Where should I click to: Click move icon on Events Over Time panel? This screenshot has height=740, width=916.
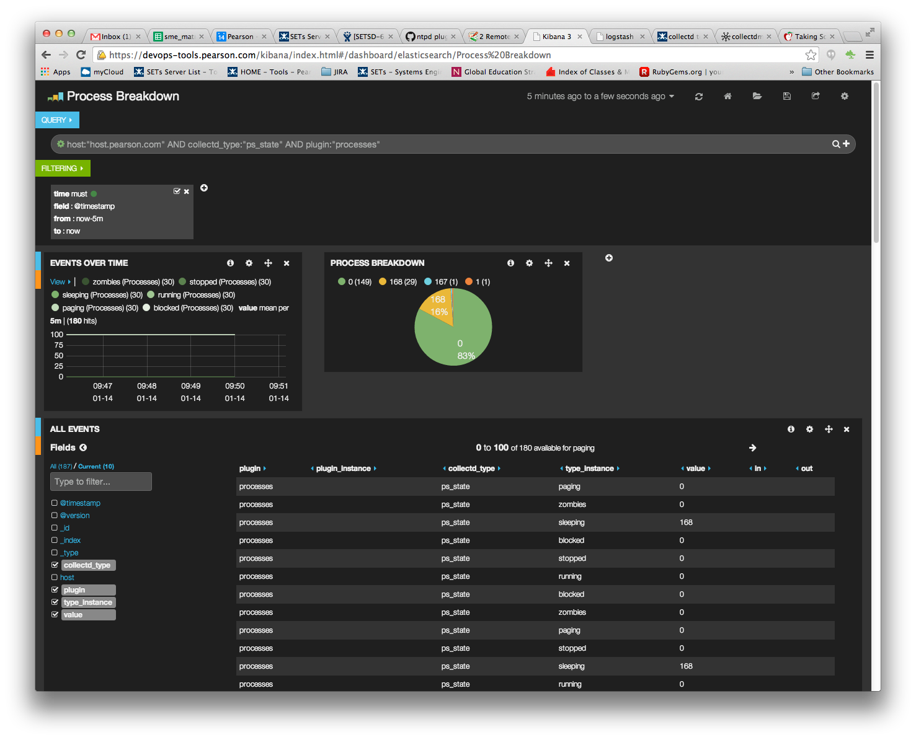(x=268, y=263)
